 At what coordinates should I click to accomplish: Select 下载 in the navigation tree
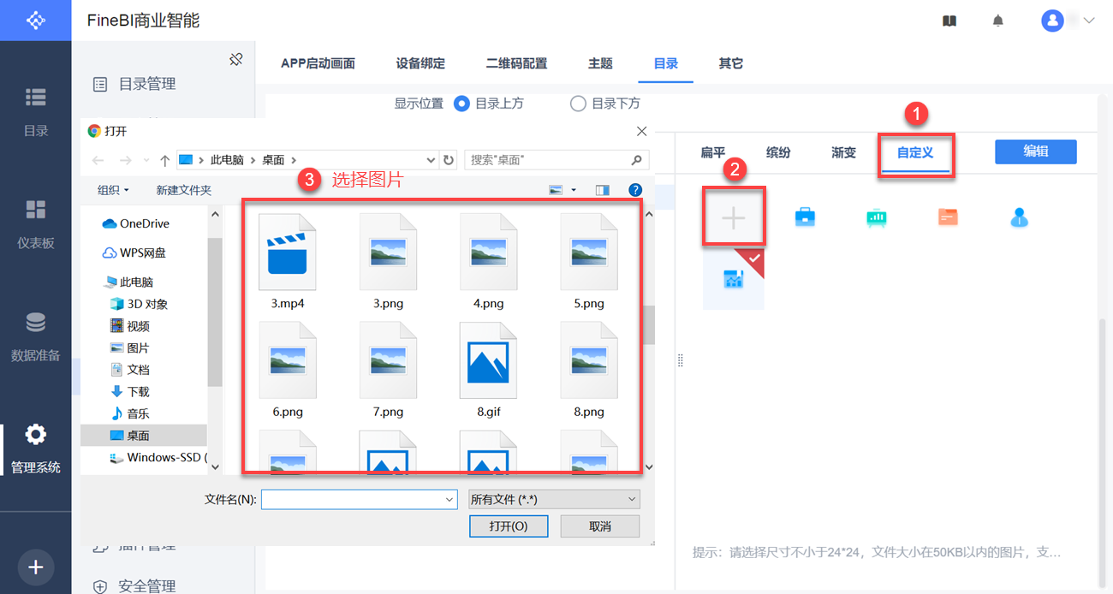[130, 391]
